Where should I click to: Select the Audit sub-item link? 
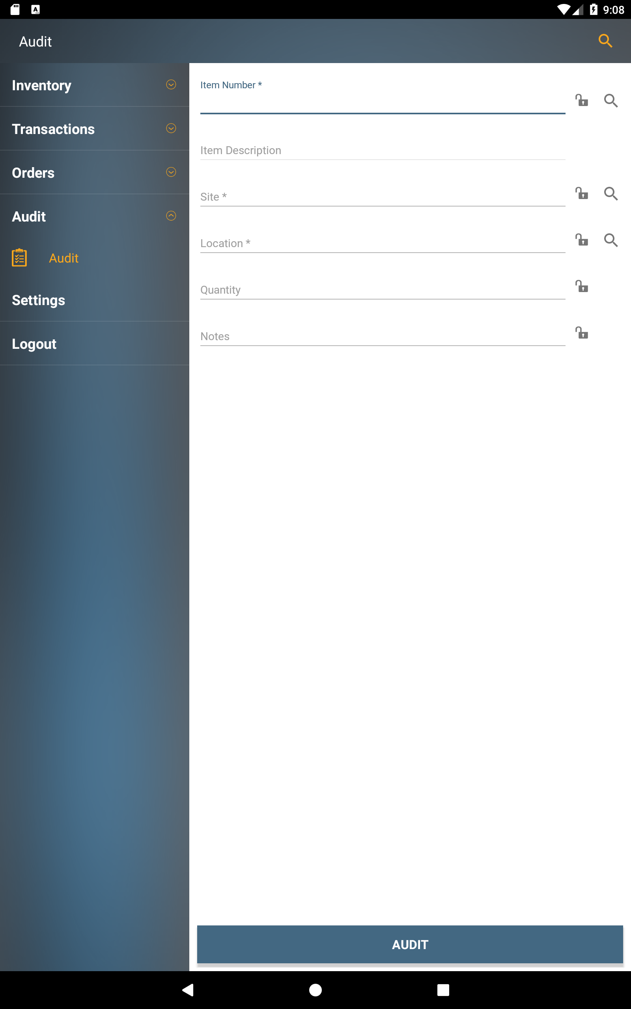63,258
